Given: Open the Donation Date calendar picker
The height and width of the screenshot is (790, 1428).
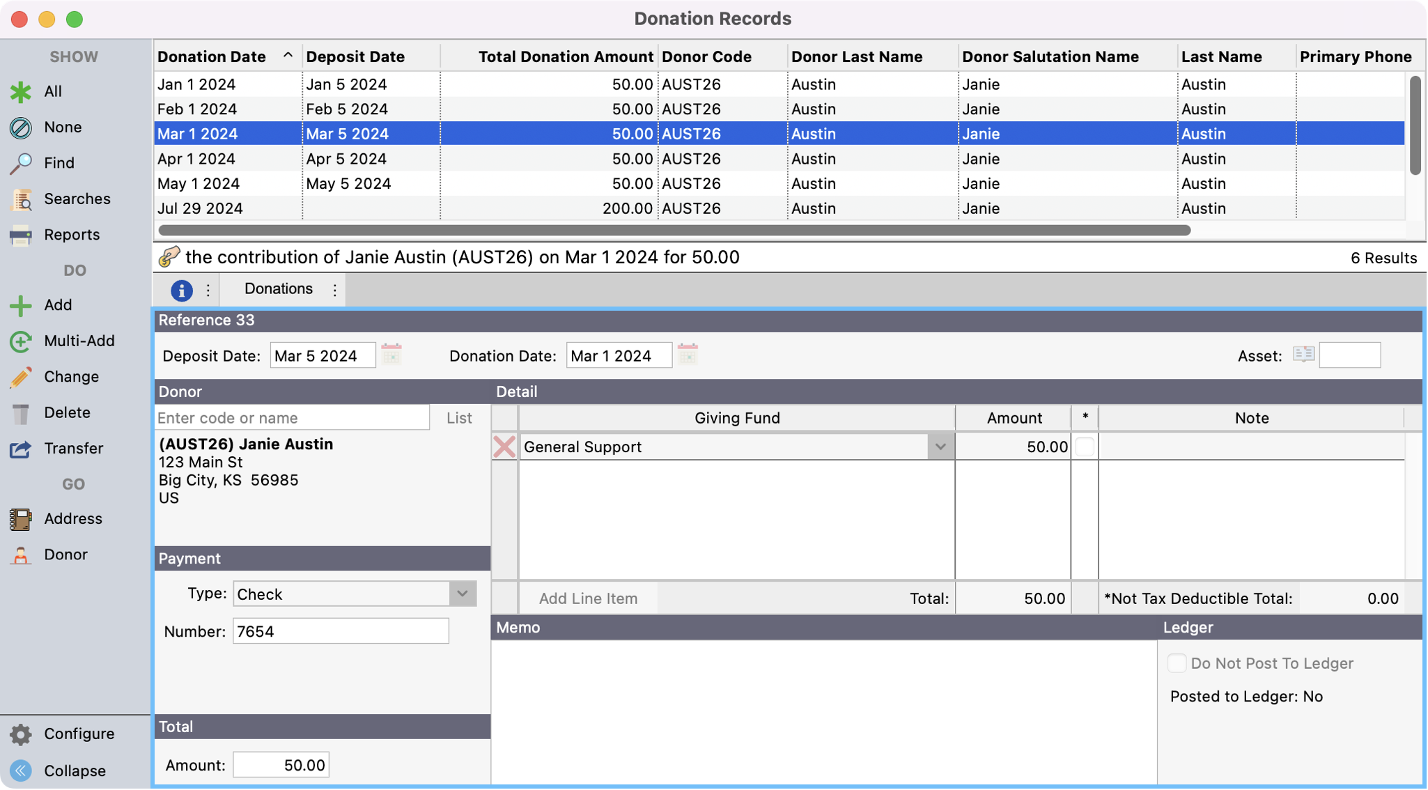Looking at the screenshot, I should click(x=688, y=355).
